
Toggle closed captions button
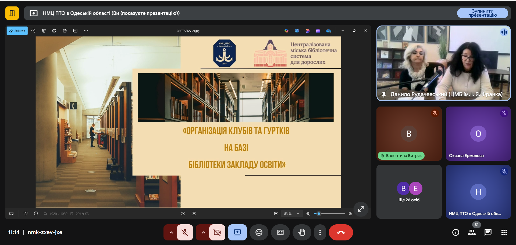pos(280,232)
